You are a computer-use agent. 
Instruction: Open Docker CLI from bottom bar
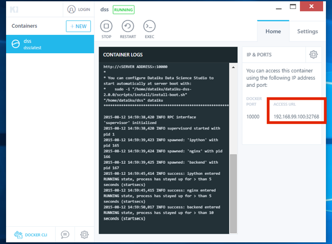click(x=30, y=235)
